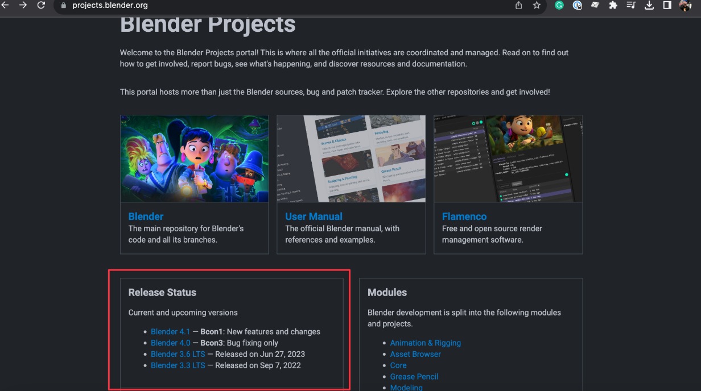
Task: Open the Blender 4.1 release link
Action: tap(170, 331)
